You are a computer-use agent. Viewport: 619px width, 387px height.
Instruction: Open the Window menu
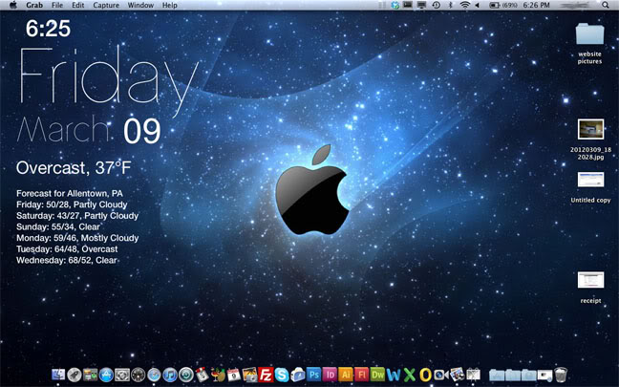tap(140, 5)
